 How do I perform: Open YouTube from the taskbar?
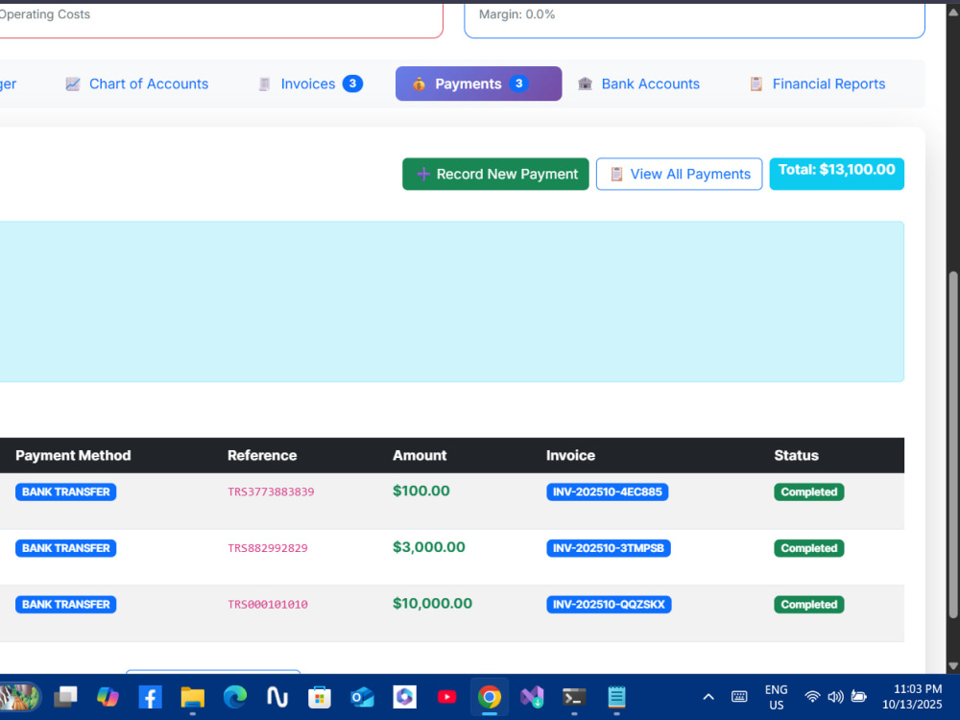[x=447, y=697]
